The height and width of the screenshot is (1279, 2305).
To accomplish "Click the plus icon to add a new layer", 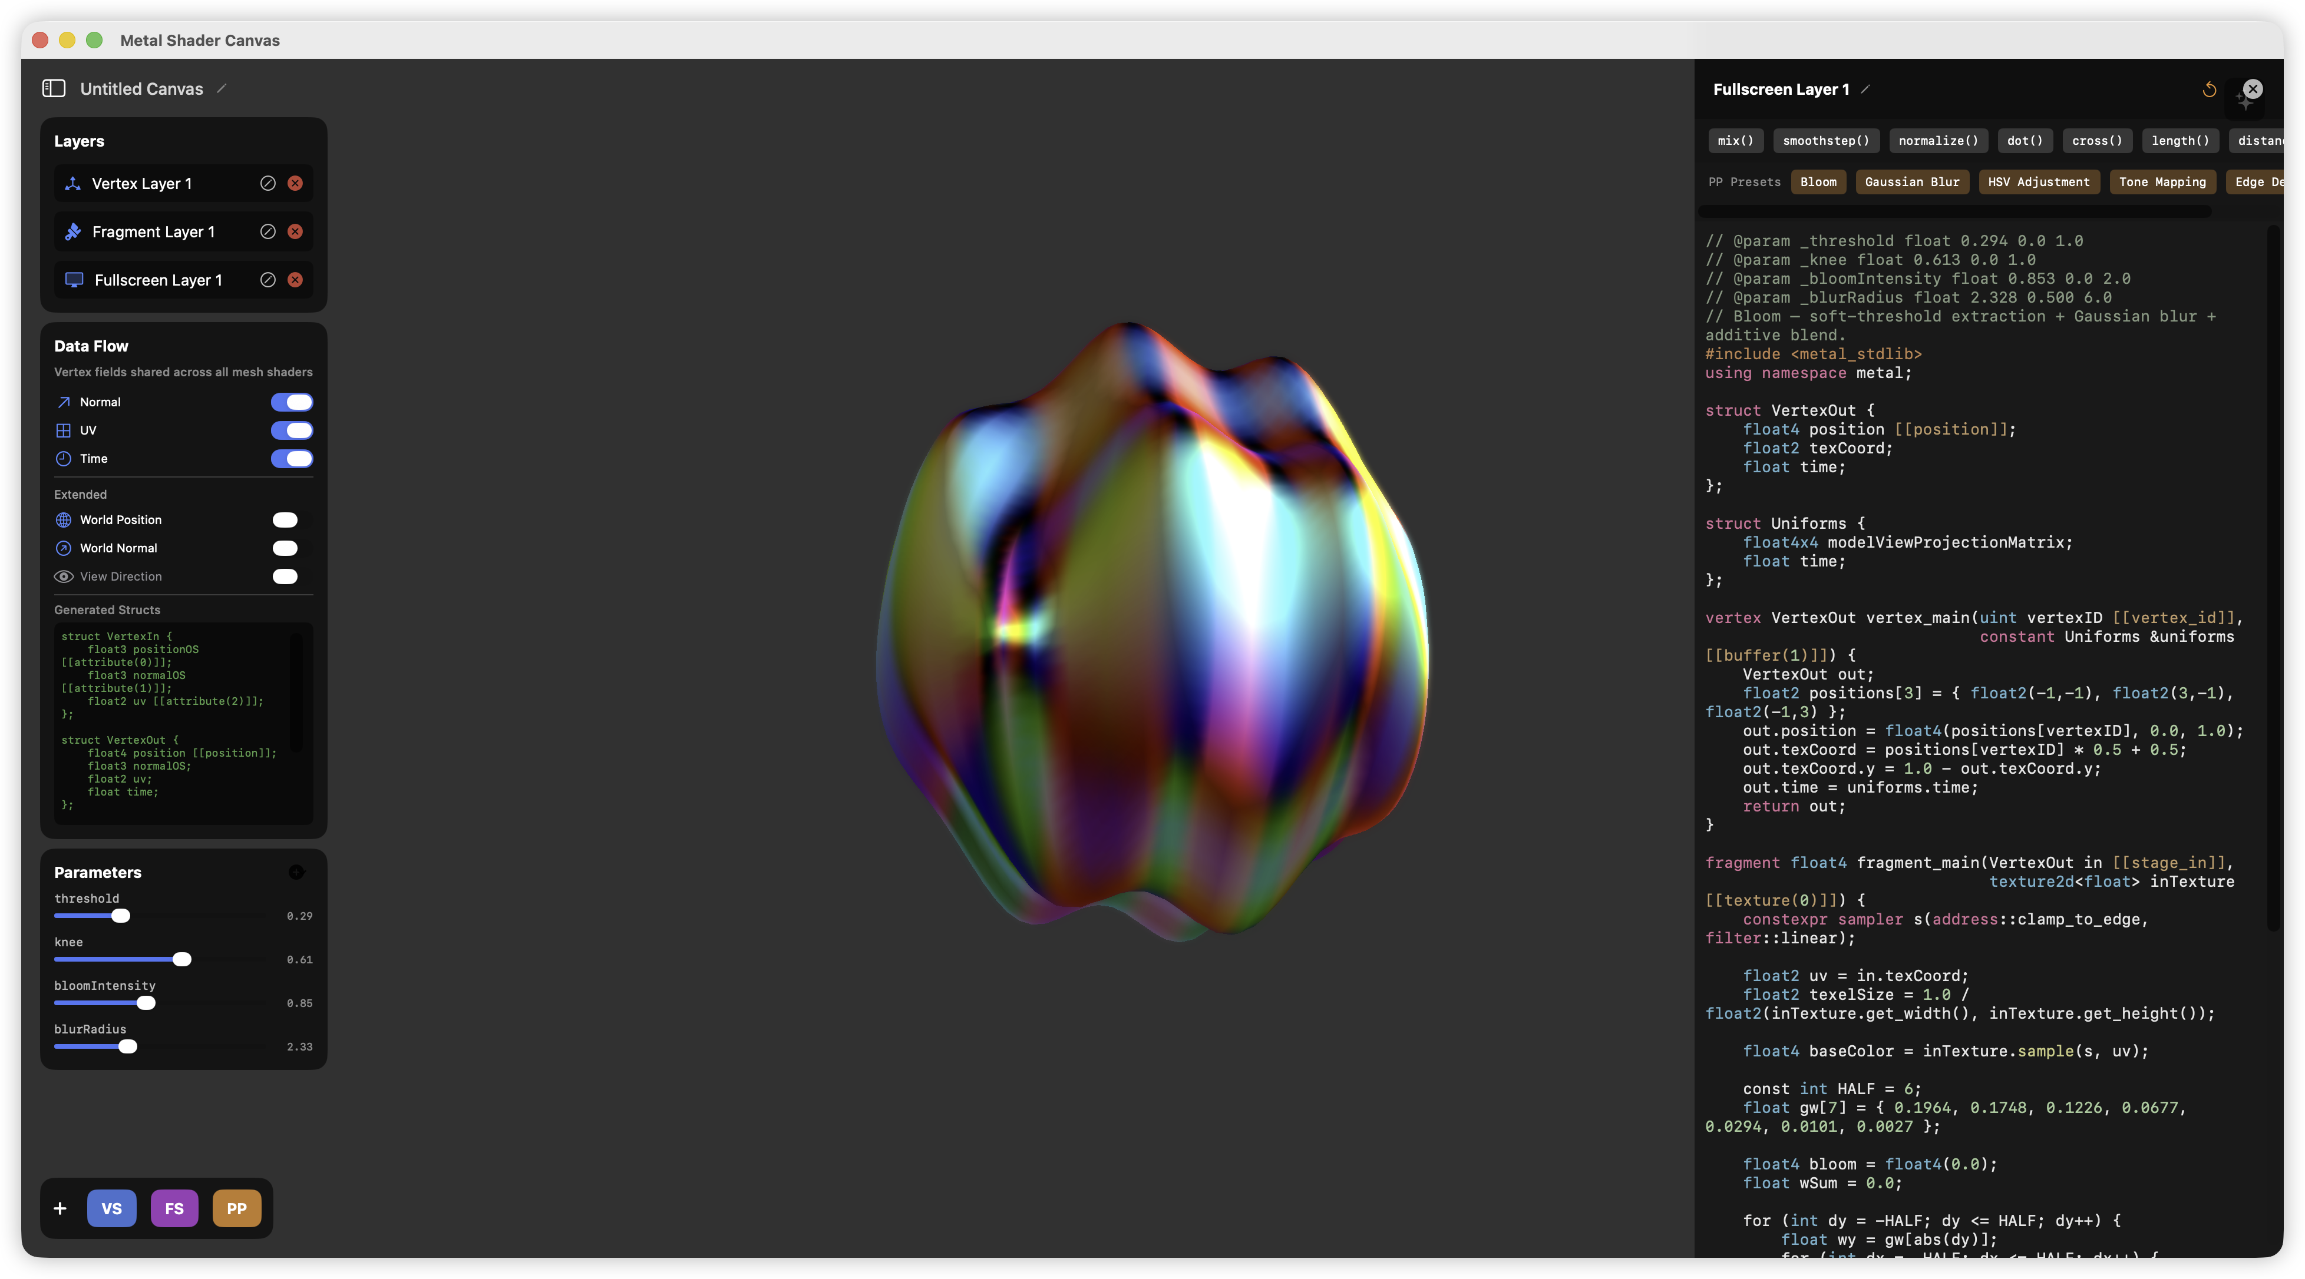I will 60,1208.
